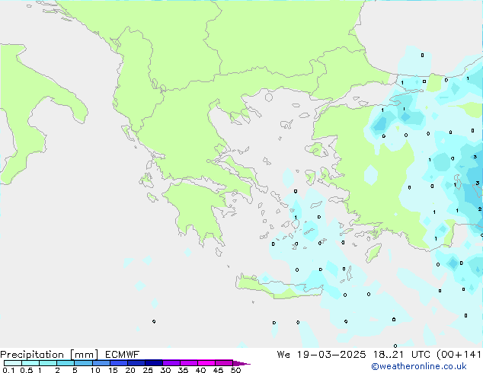Image resolution: width=483 pixels, height=373 pixels.
Task: Pick the 30–35 mm violet legend swatch
Action: tap(171, 363)
